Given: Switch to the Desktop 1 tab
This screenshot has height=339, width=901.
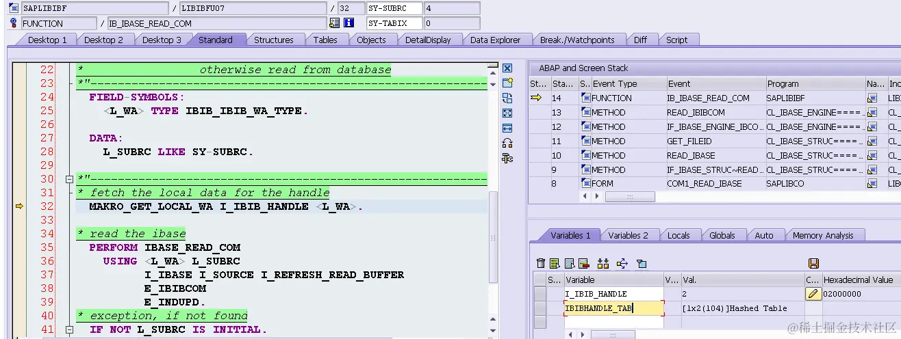Looking at the screenshot, I should (47, 40).
